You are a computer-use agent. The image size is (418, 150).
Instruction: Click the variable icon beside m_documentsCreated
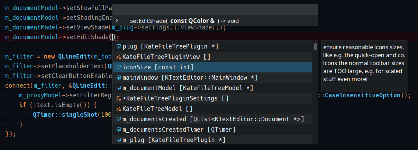click(119, 119)
